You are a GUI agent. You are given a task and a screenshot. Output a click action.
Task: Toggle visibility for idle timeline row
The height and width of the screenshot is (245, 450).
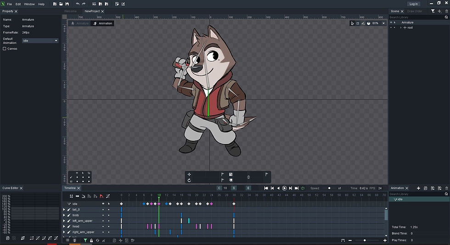(103, 204)
